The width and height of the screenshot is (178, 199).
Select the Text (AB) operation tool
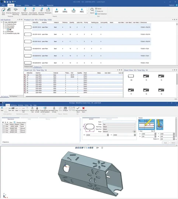tap(13, 109)
